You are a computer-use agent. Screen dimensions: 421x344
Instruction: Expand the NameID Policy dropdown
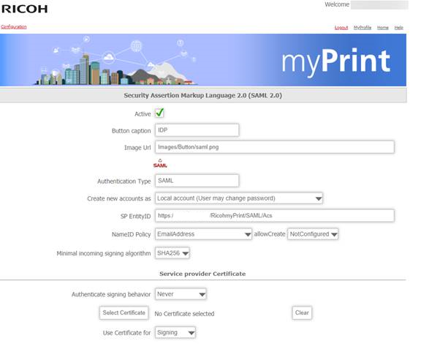[203, 234]
